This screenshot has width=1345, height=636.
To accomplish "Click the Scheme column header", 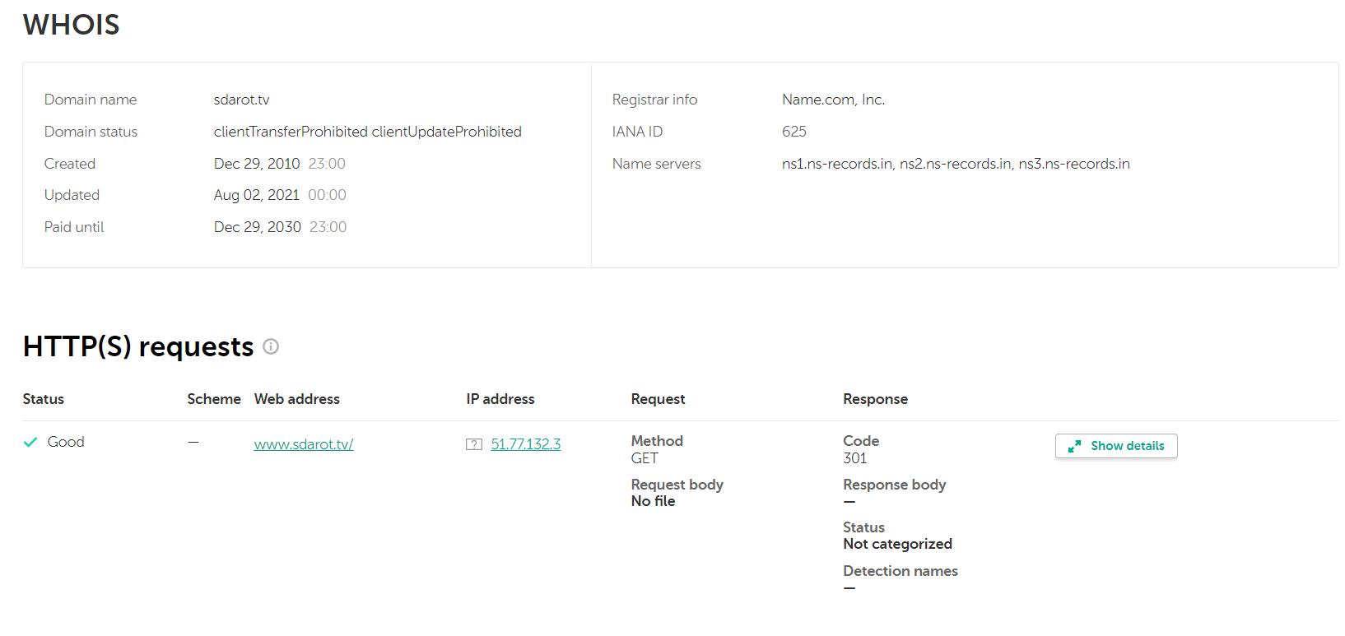I will click(214, 399).
